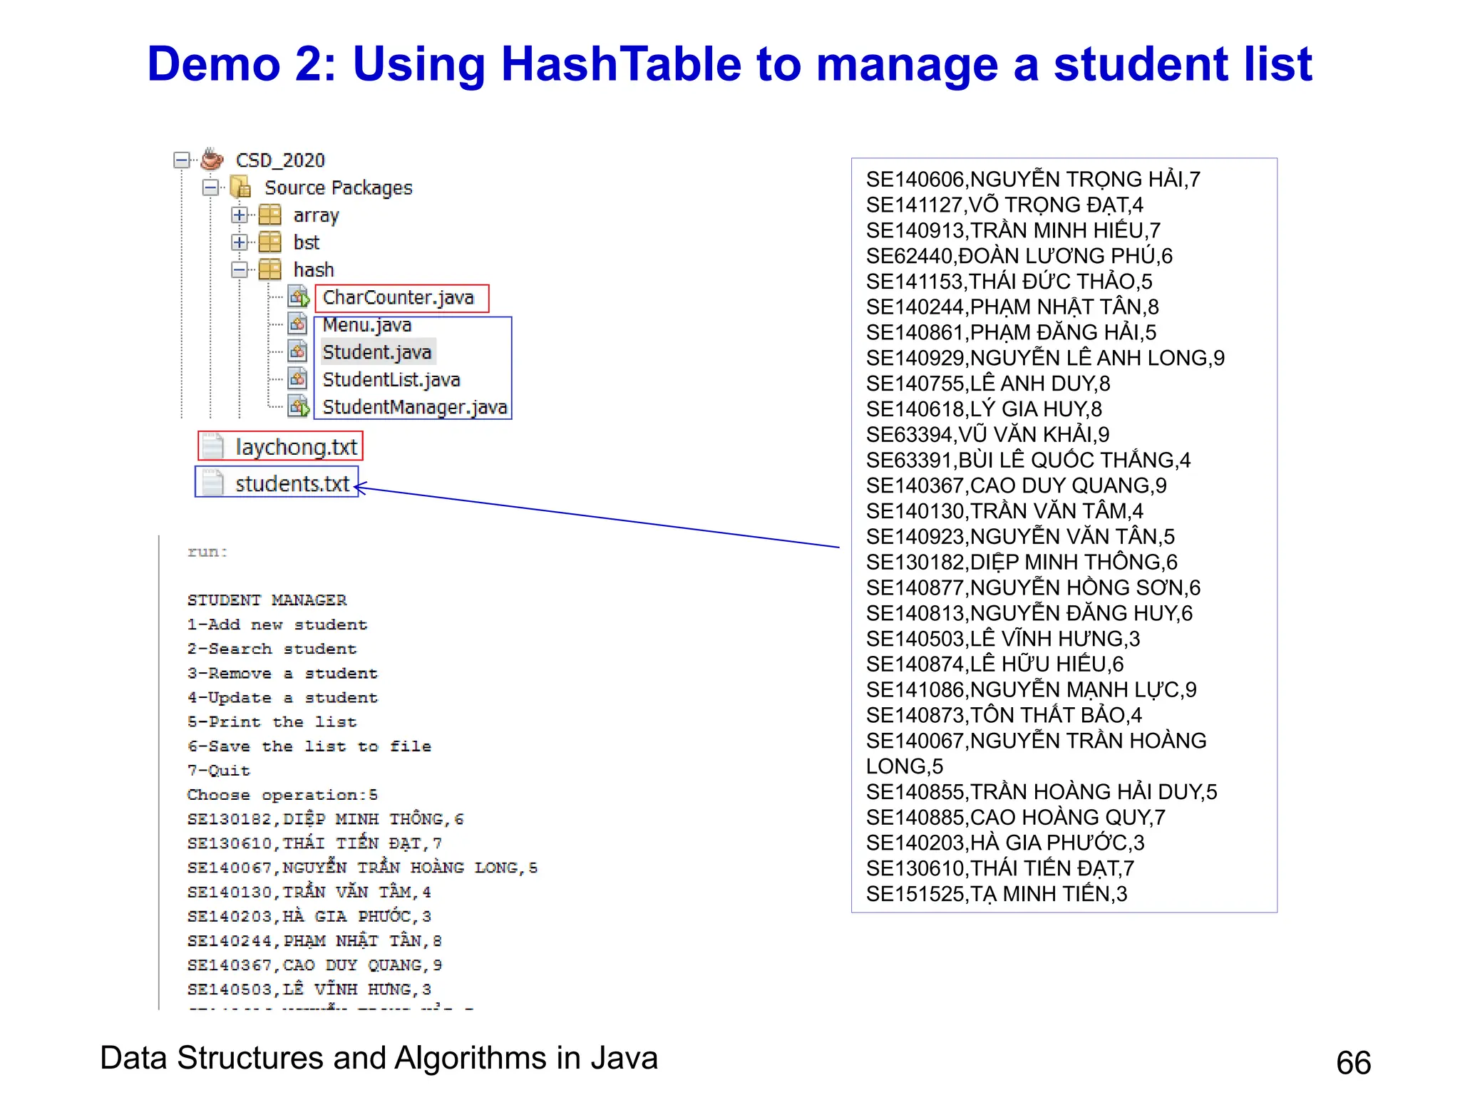Click the slide title about HashTable
The width and height of the screenshot is (1460, 1095).
coord(729,64)
